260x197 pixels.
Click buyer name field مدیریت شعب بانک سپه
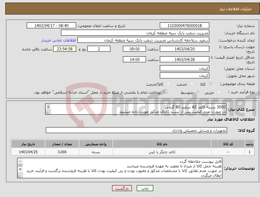[135, 33]
